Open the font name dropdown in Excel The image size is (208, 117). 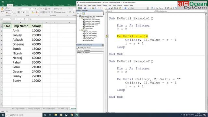click(x=29, y=9)
